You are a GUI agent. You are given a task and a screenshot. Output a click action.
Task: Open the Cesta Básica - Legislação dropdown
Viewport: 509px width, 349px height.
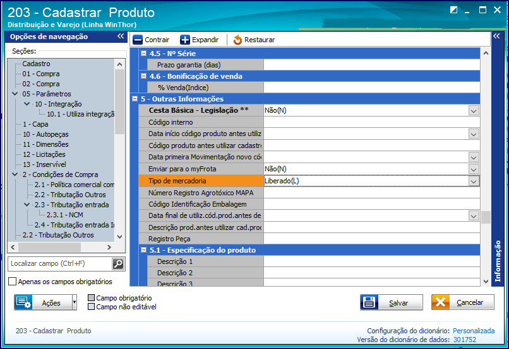click(x=474, y=111)
